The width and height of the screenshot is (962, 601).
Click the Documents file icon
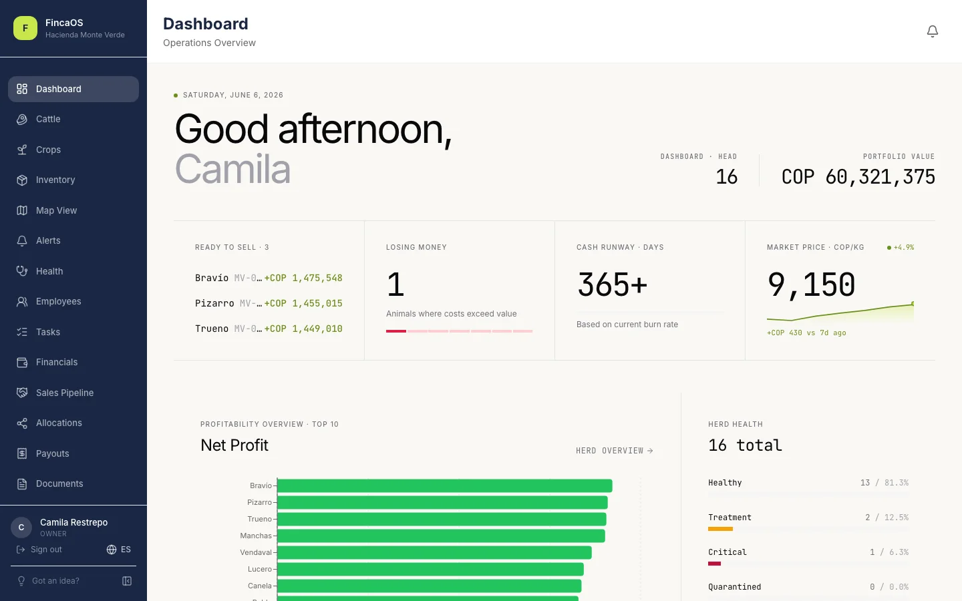[x=22, y=483]
